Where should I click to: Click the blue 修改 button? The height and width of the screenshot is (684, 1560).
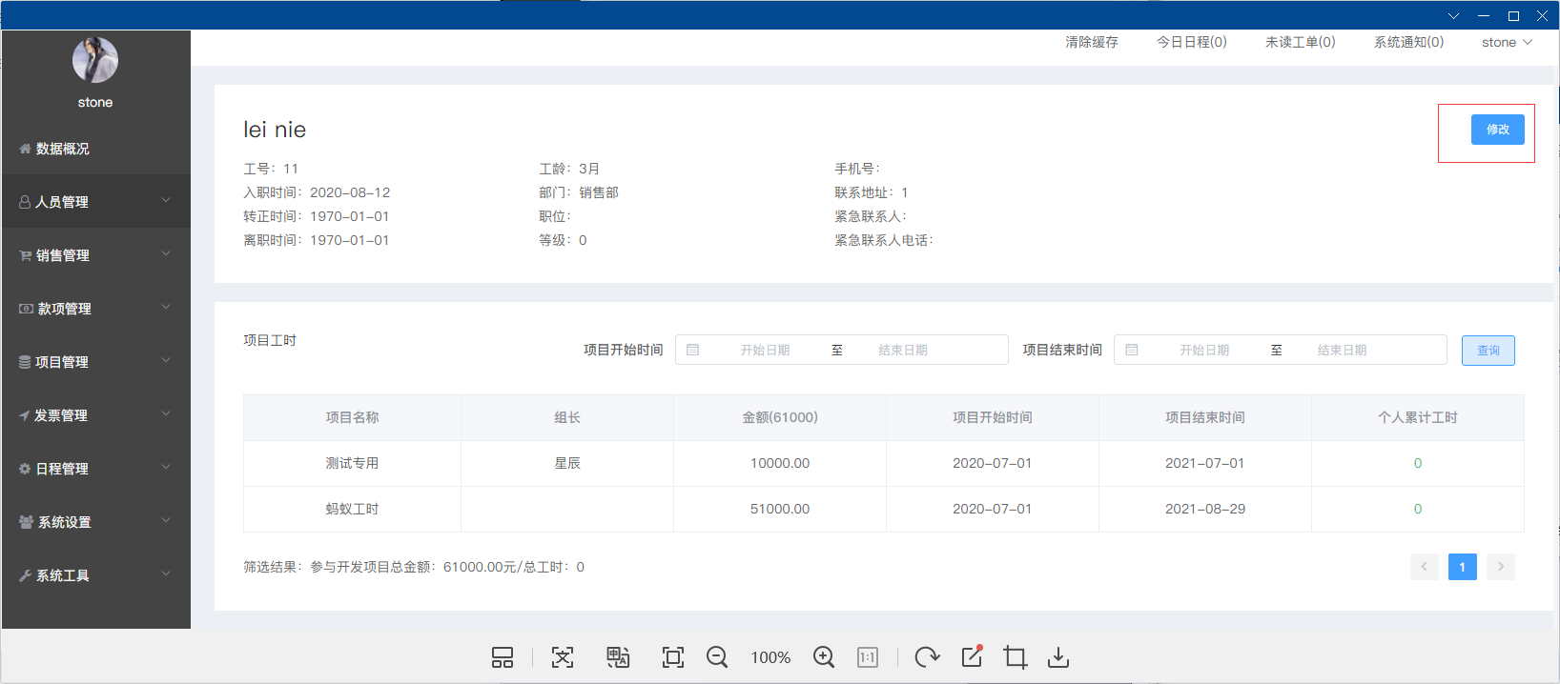tap(1497, 130)
